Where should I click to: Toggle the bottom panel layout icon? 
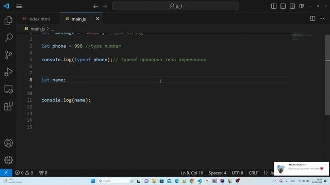tap(283, 6)
